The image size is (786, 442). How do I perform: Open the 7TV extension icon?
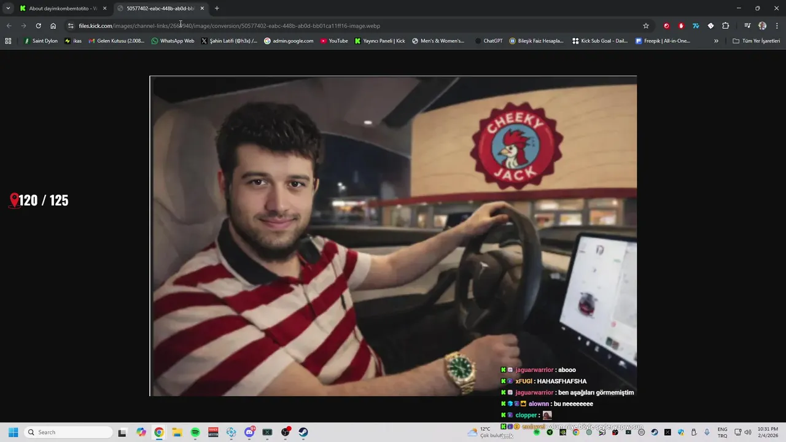tap(696, 26)
